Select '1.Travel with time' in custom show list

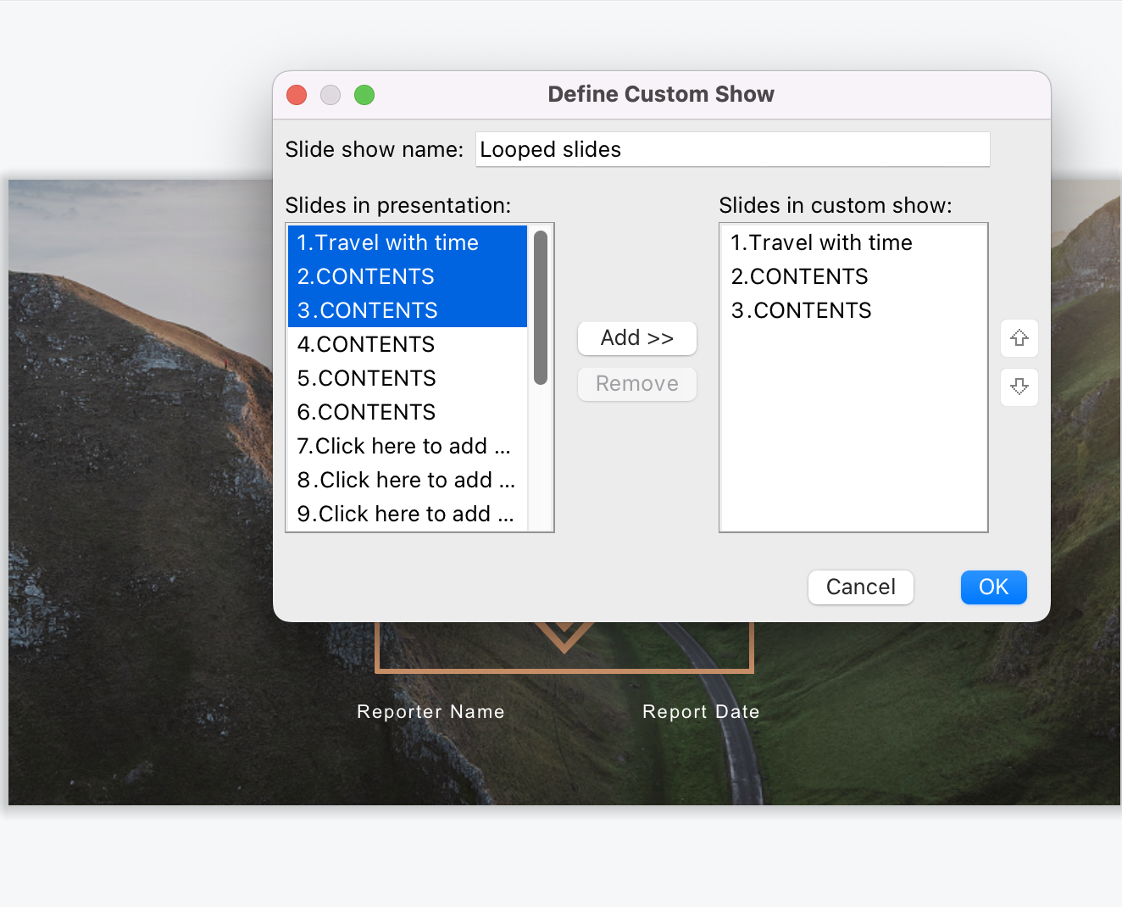(x=853, y=242)
